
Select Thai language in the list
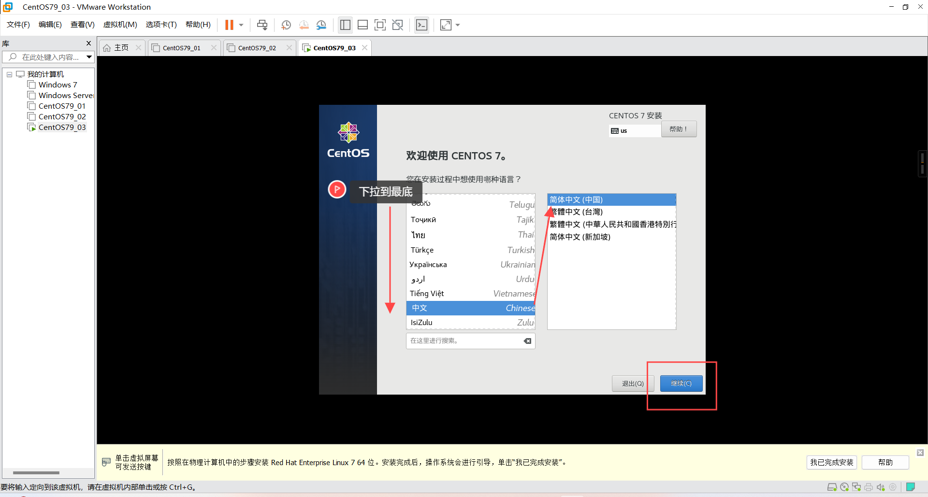pyautogui.click(x=471, y=235)
